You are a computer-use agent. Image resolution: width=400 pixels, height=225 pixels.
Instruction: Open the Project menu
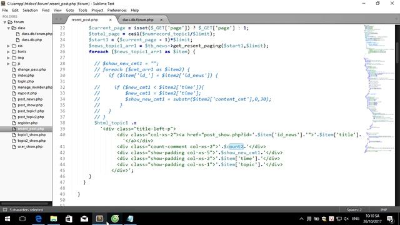97,10
